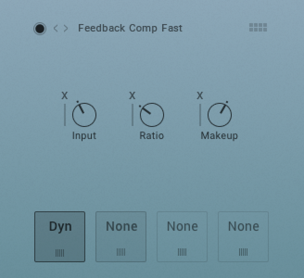Click the stripe handle icon in Dyn slot
Viewport: 304px width, 278px height.
(x=60, y=253)
